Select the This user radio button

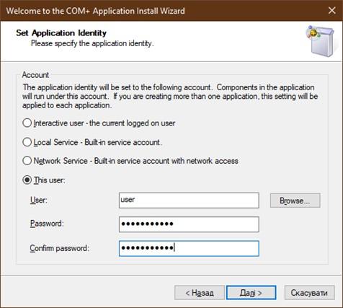[27, 180]
